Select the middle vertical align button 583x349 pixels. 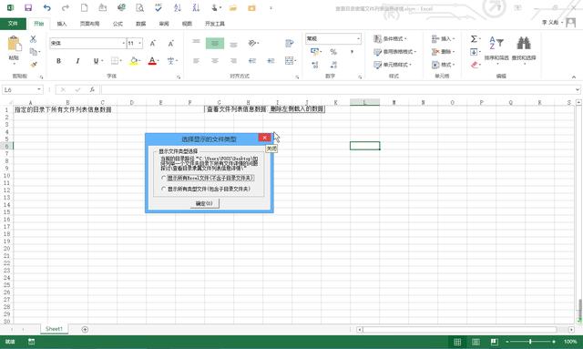215,44
